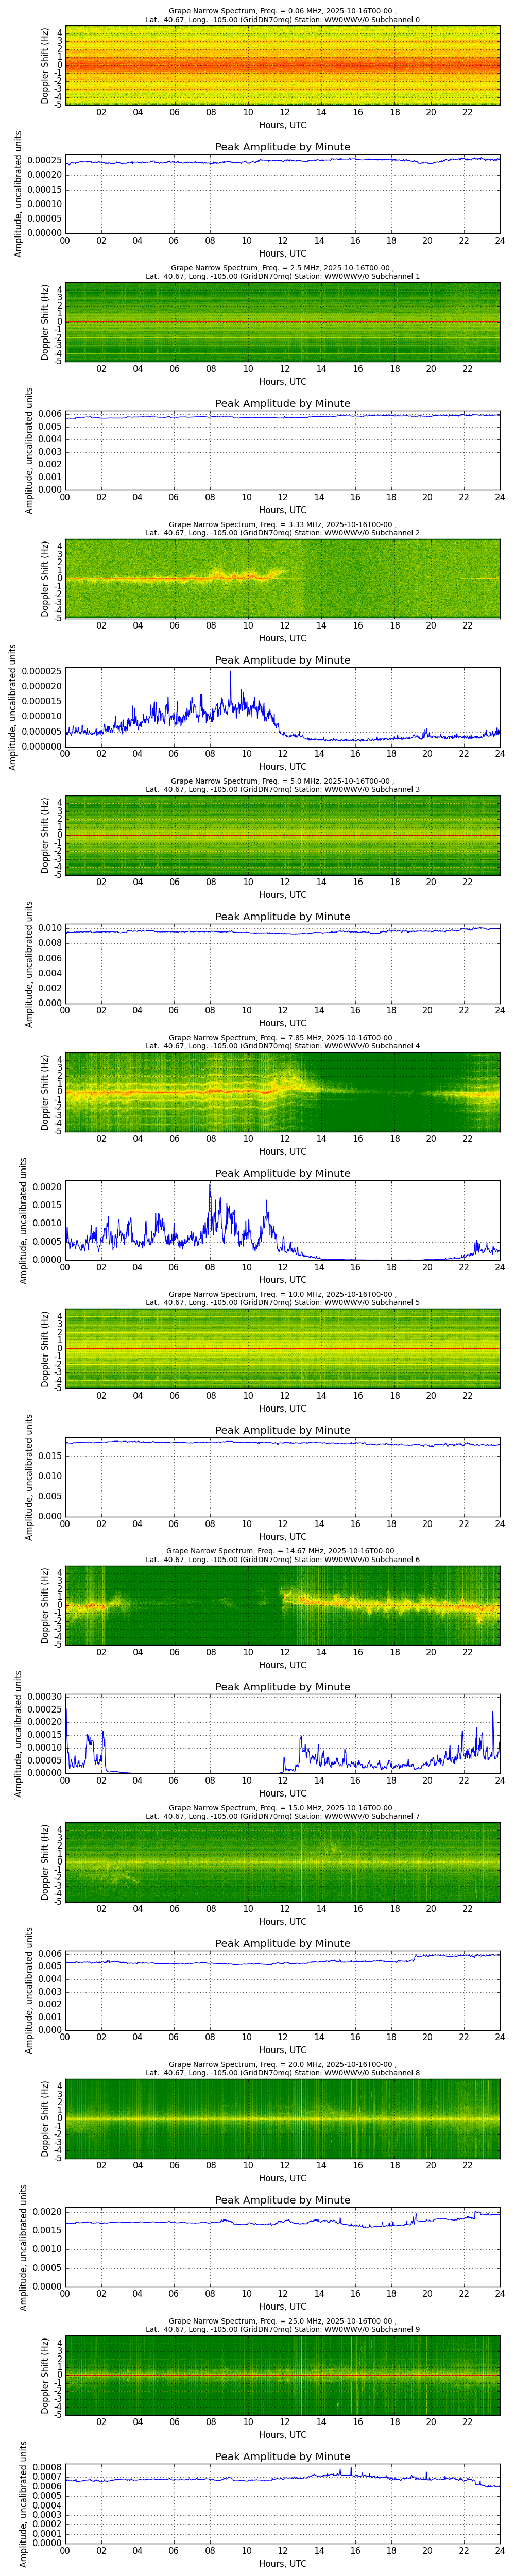515x2576 pixels.
Task: Select the 20.0 MHz spectrogram image
Action: [x=282, y=2119]
